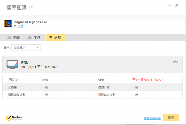Select the process ID value 5468
Viewport: 186px width, 125px height.
pos(45,80)
